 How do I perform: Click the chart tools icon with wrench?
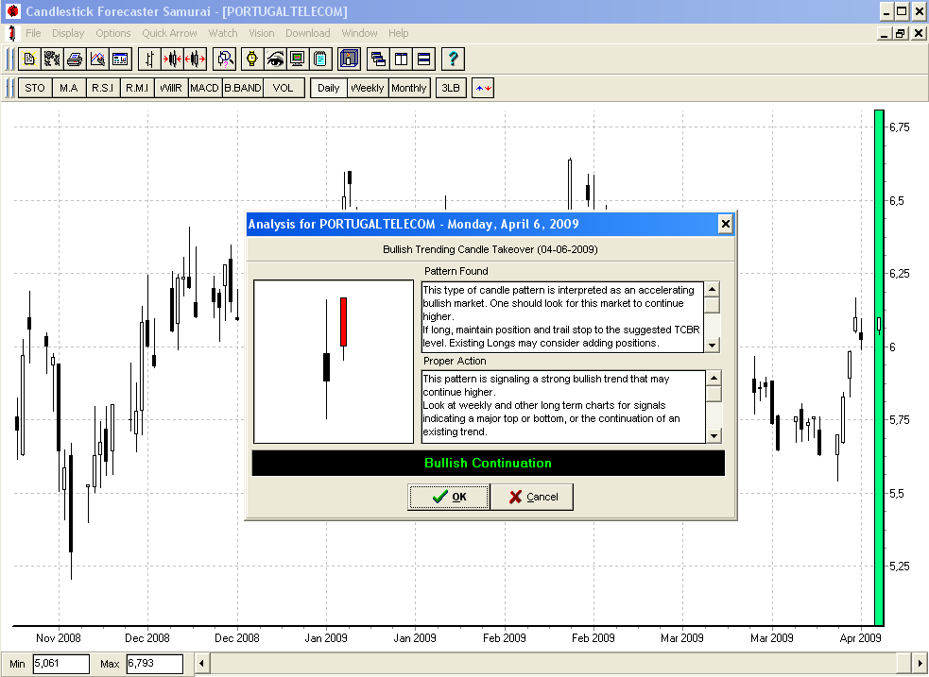(97, 59)
